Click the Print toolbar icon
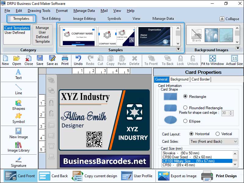244x183 pixels. 65,60
